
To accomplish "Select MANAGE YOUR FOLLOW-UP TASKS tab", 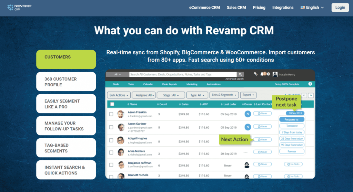I will tap(66, 126).
